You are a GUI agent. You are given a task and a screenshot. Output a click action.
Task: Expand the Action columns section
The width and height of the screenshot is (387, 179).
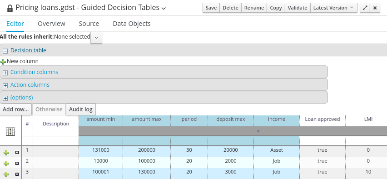click(x=5, y=85)
